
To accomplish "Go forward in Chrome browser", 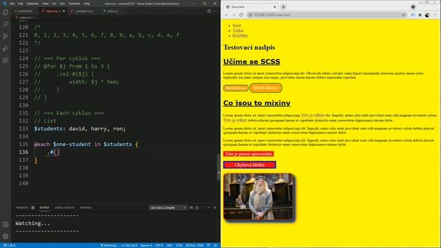I will tap(234, 15).
